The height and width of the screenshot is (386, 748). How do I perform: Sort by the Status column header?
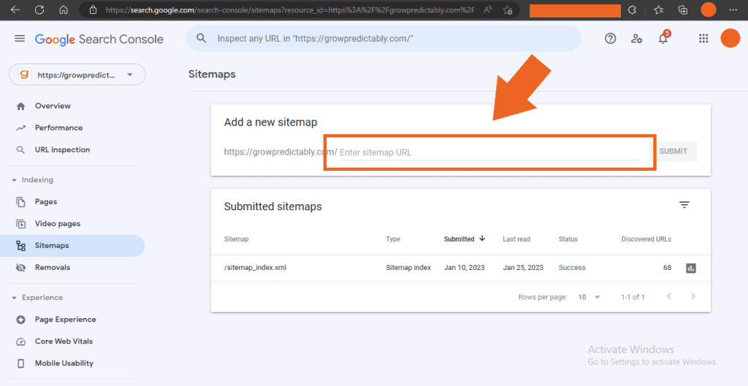[568, 239]
